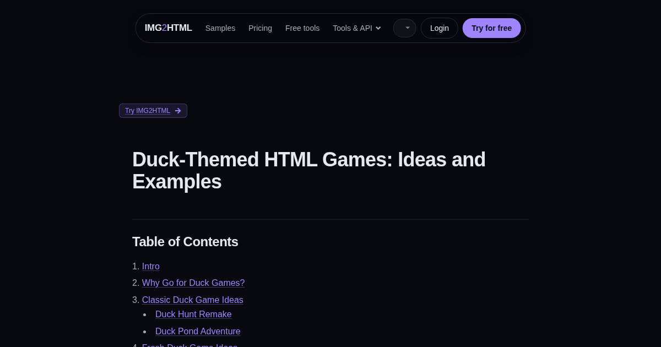Click the arrow icon in Try IMG2HTML badge
Viewport: 661px width, 347px height.
(x=178, y=111)
